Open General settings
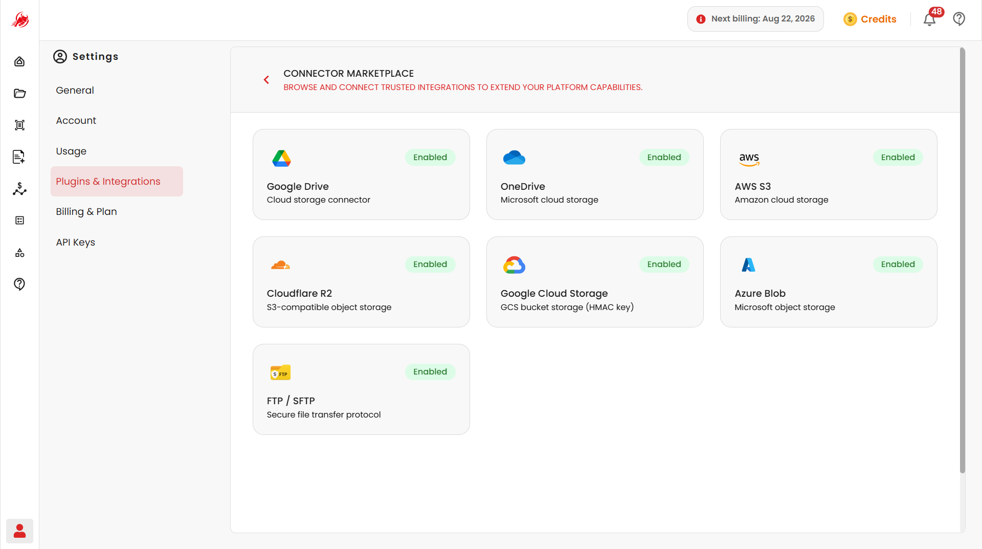The width and height of the screenshot is (982, 549). pos(75,91)
